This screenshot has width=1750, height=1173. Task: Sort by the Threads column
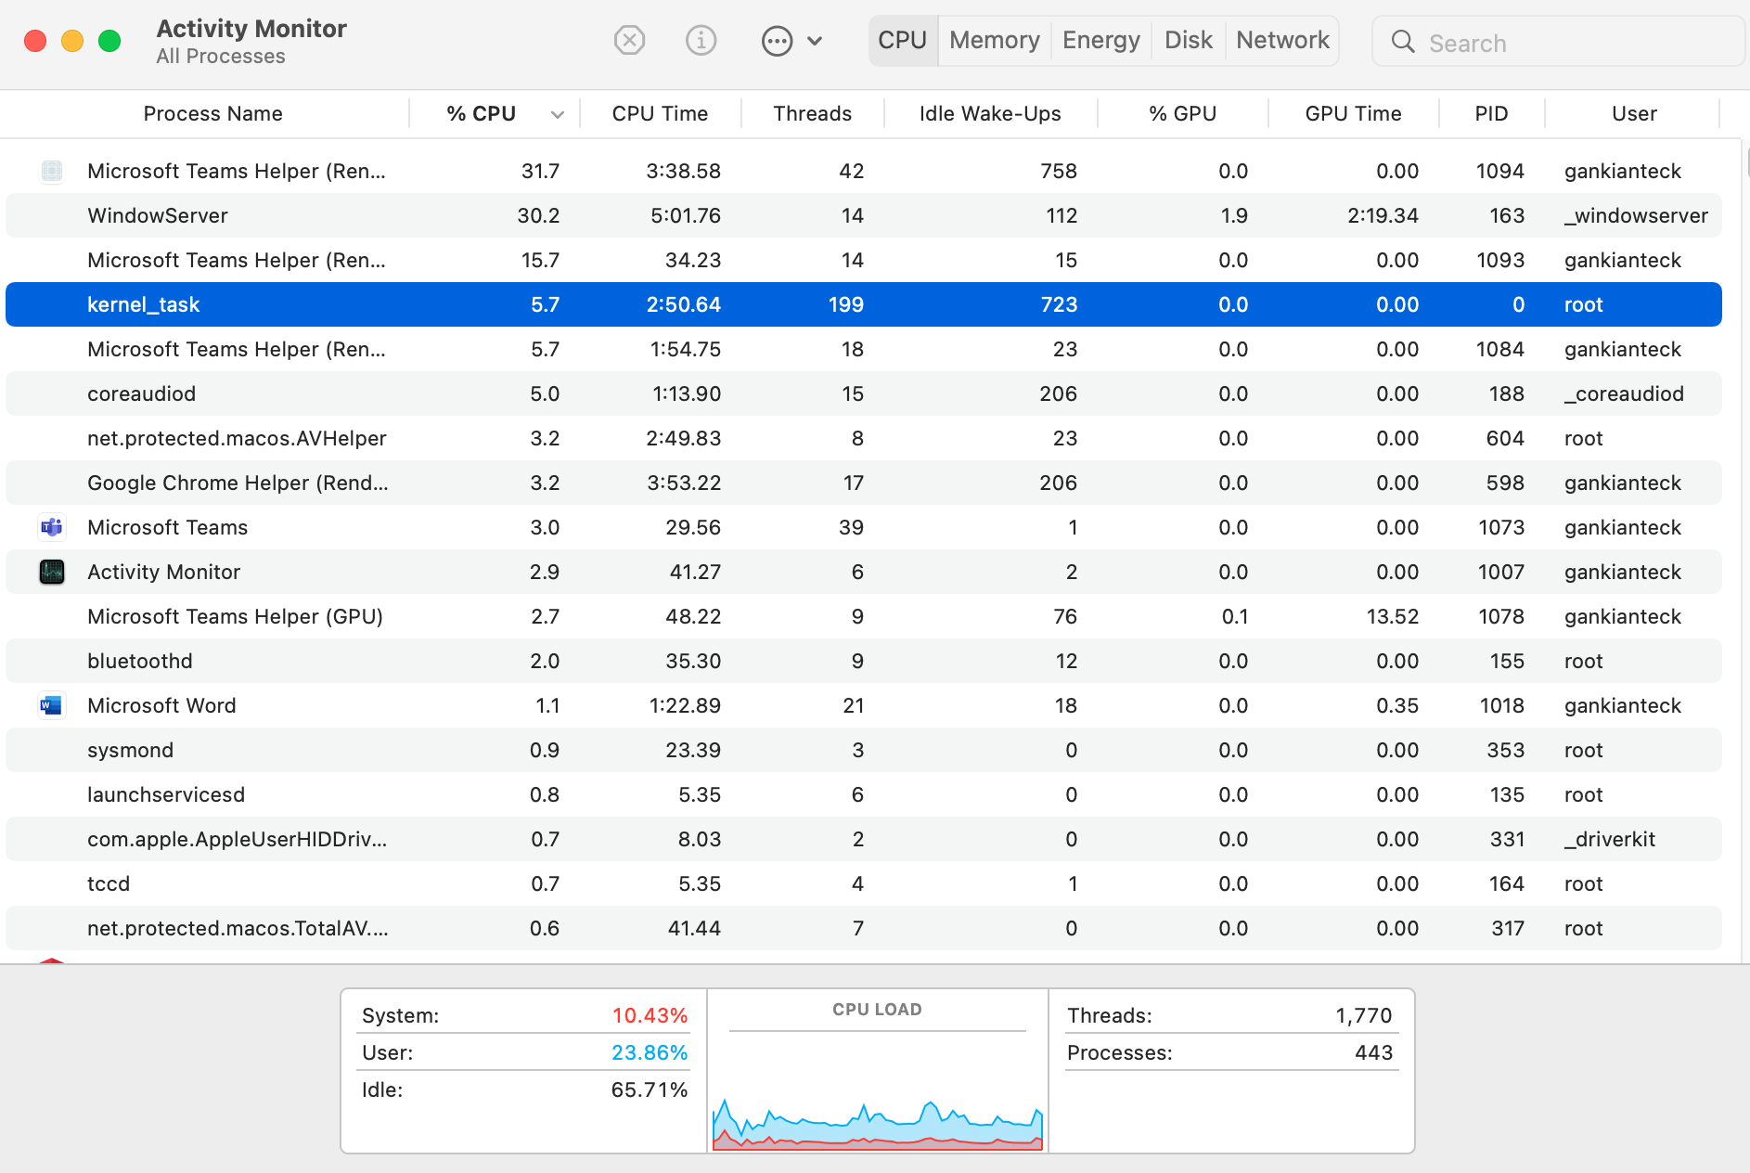point(812,113)
